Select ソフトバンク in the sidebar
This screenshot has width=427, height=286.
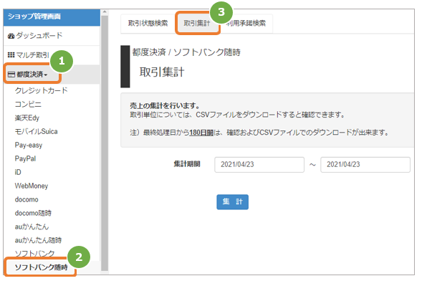click(34, 254)
